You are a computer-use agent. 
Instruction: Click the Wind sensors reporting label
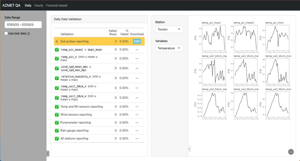tap(76, 115)
